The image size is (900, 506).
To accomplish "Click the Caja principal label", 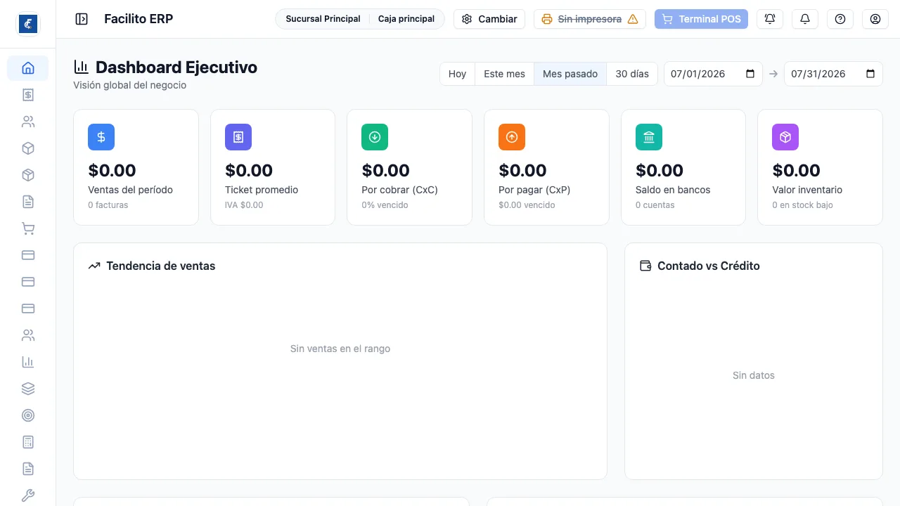I will pos(406,19).
